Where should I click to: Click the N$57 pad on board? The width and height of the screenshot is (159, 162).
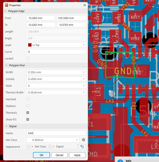tap(135, 16)
